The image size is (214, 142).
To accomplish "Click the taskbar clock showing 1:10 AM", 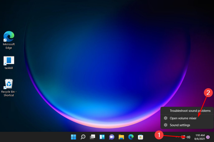I will [199, 135].
